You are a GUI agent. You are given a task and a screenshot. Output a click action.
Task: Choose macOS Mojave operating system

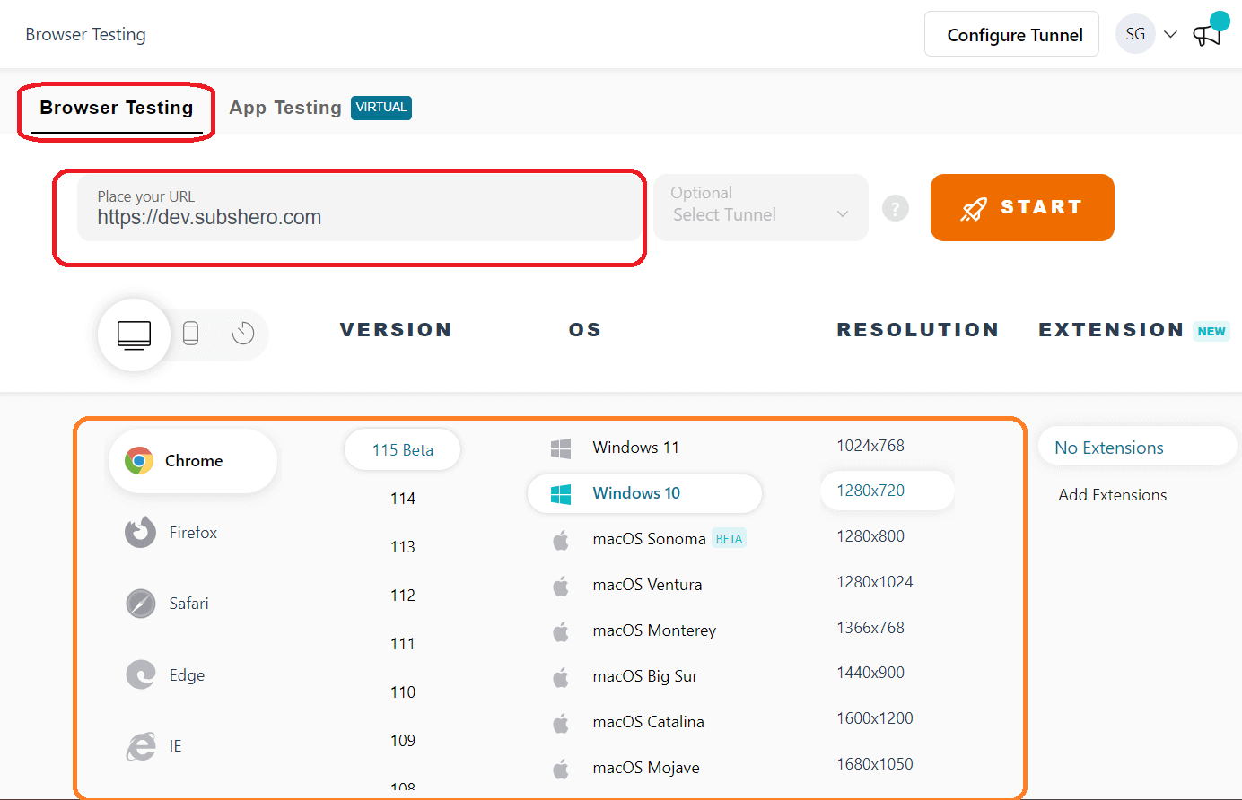pos(646,768)
